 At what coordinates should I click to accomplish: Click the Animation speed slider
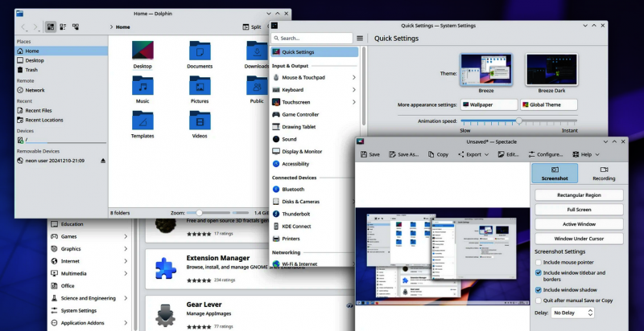(x=519, y=121)
